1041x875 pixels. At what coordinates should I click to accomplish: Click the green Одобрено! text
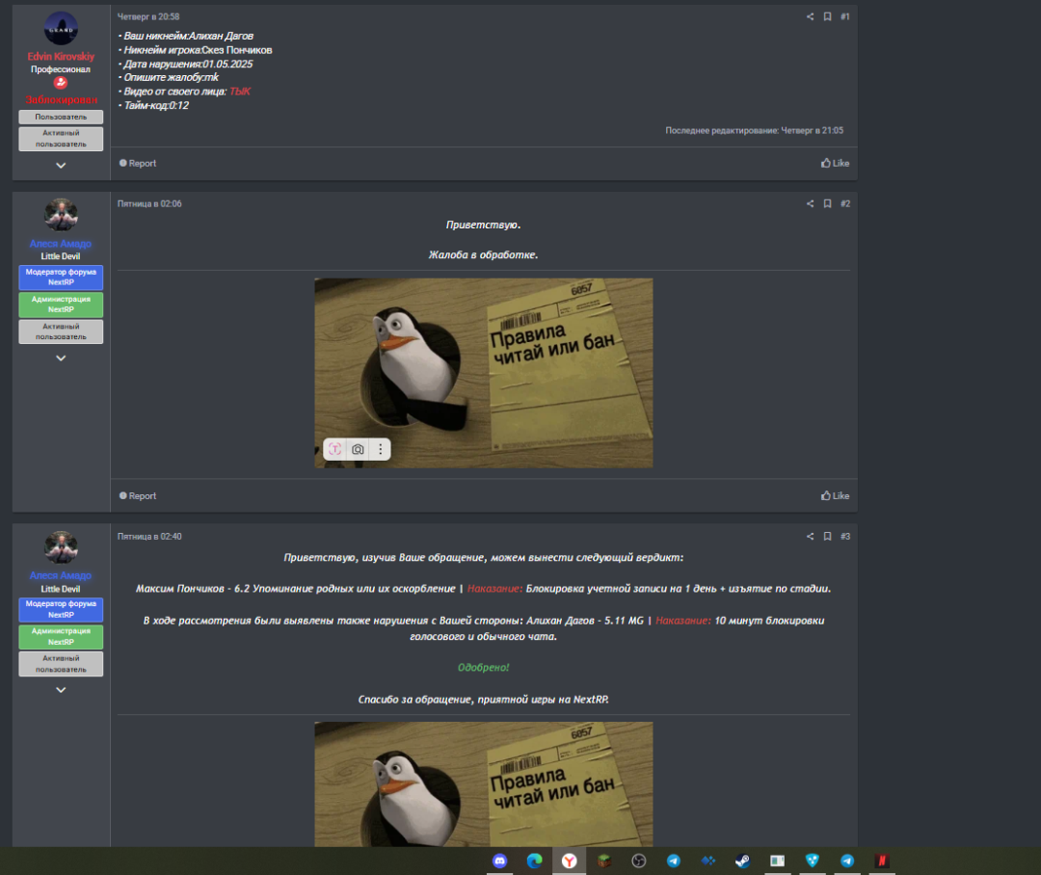[483, 667]
